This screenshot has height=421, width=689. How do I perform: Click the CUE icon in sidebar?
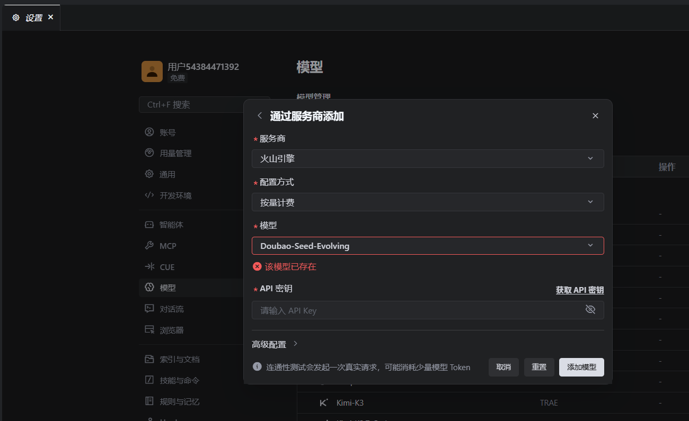(149, 267)
